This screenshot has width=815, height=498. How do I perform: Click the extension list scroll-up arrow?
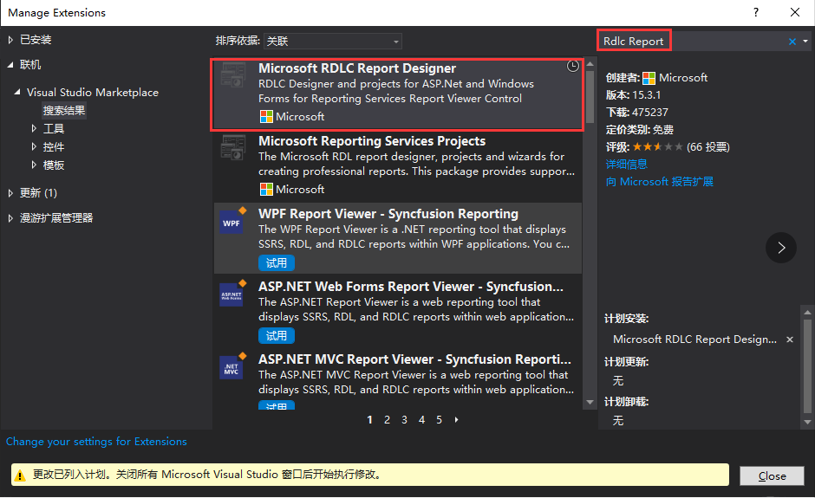pyautogui.click(x=590, y=64)
